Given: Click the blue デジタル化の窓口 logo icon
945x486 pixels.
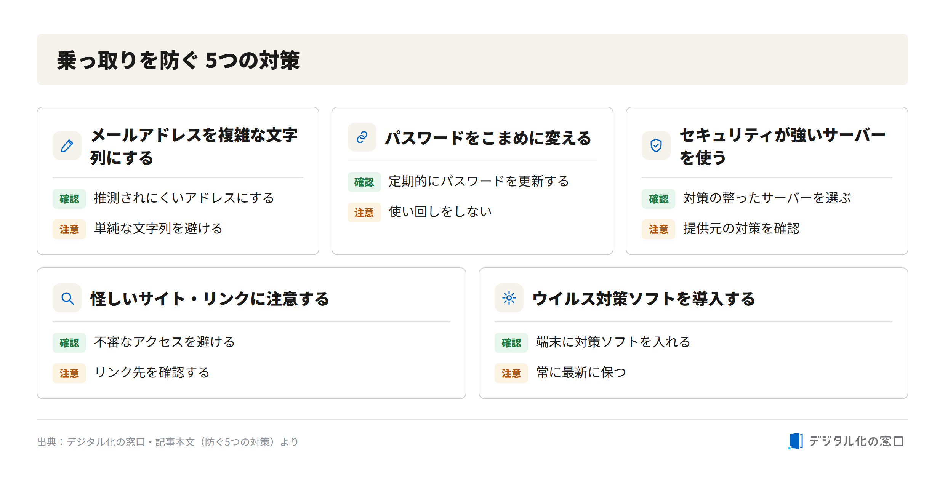Looking at the screenshot, I should (x=796, y=441).
